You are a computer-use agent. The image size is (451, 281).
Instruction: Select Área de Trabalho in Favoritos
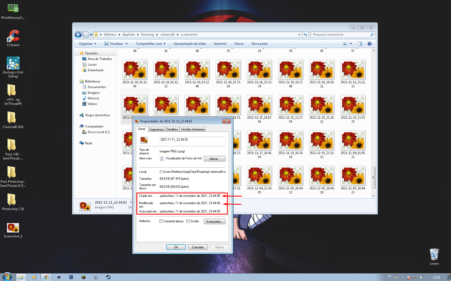pyautogui.click(x=97, y=59)
